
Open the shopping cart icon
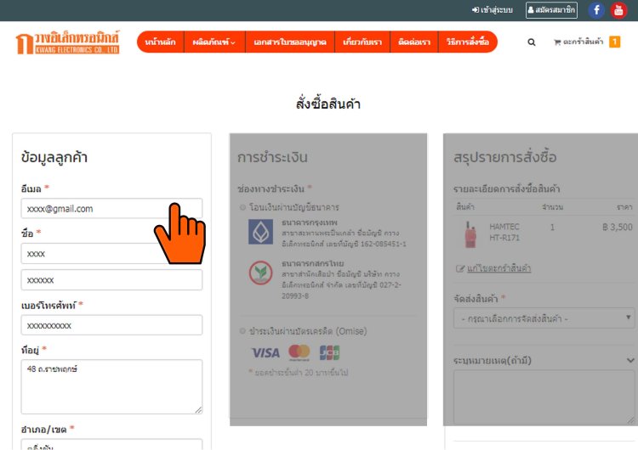pyautogui.click(x=558, y=42)
